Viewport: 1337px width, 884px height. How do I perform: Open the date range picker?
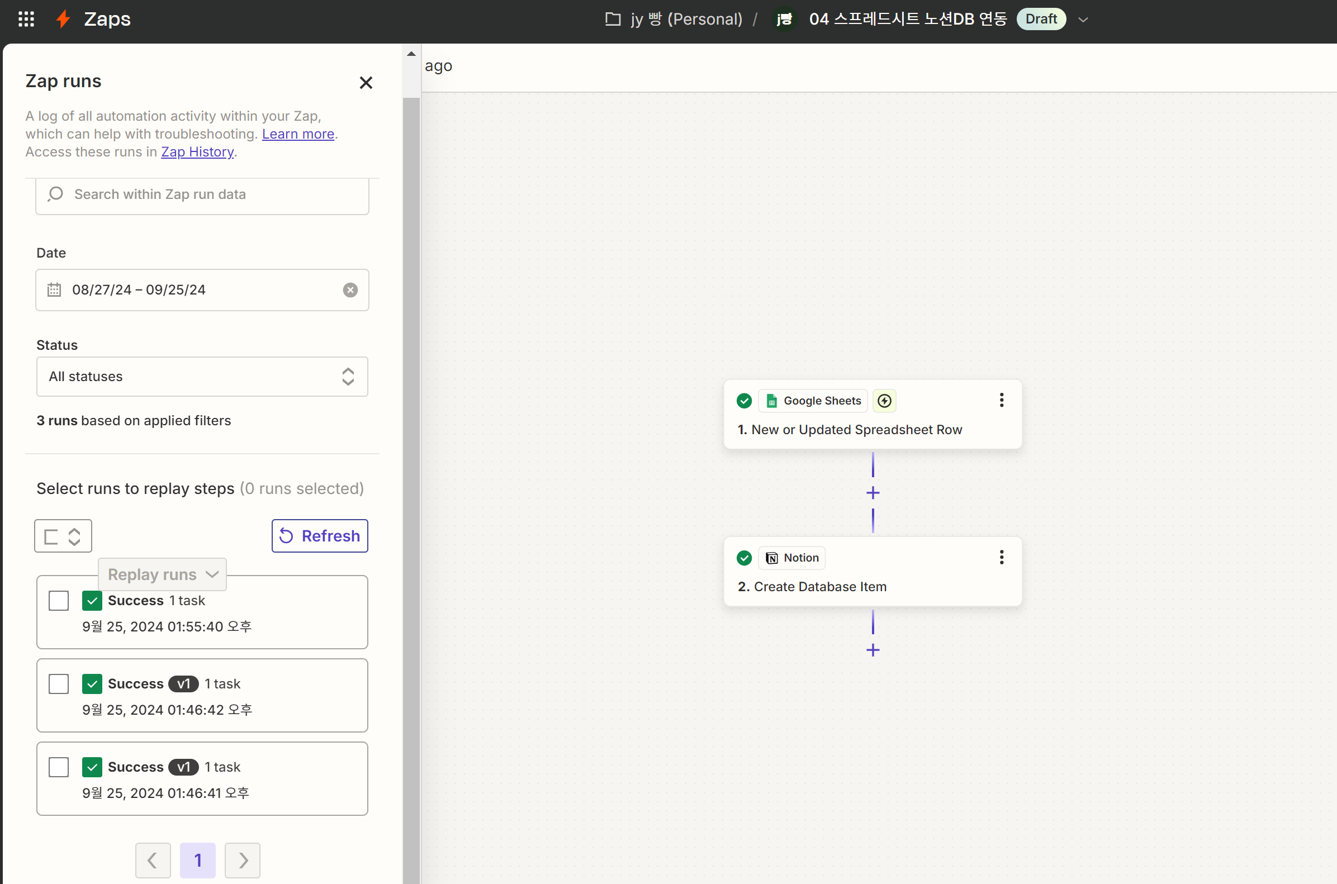(x=202, y=290)
